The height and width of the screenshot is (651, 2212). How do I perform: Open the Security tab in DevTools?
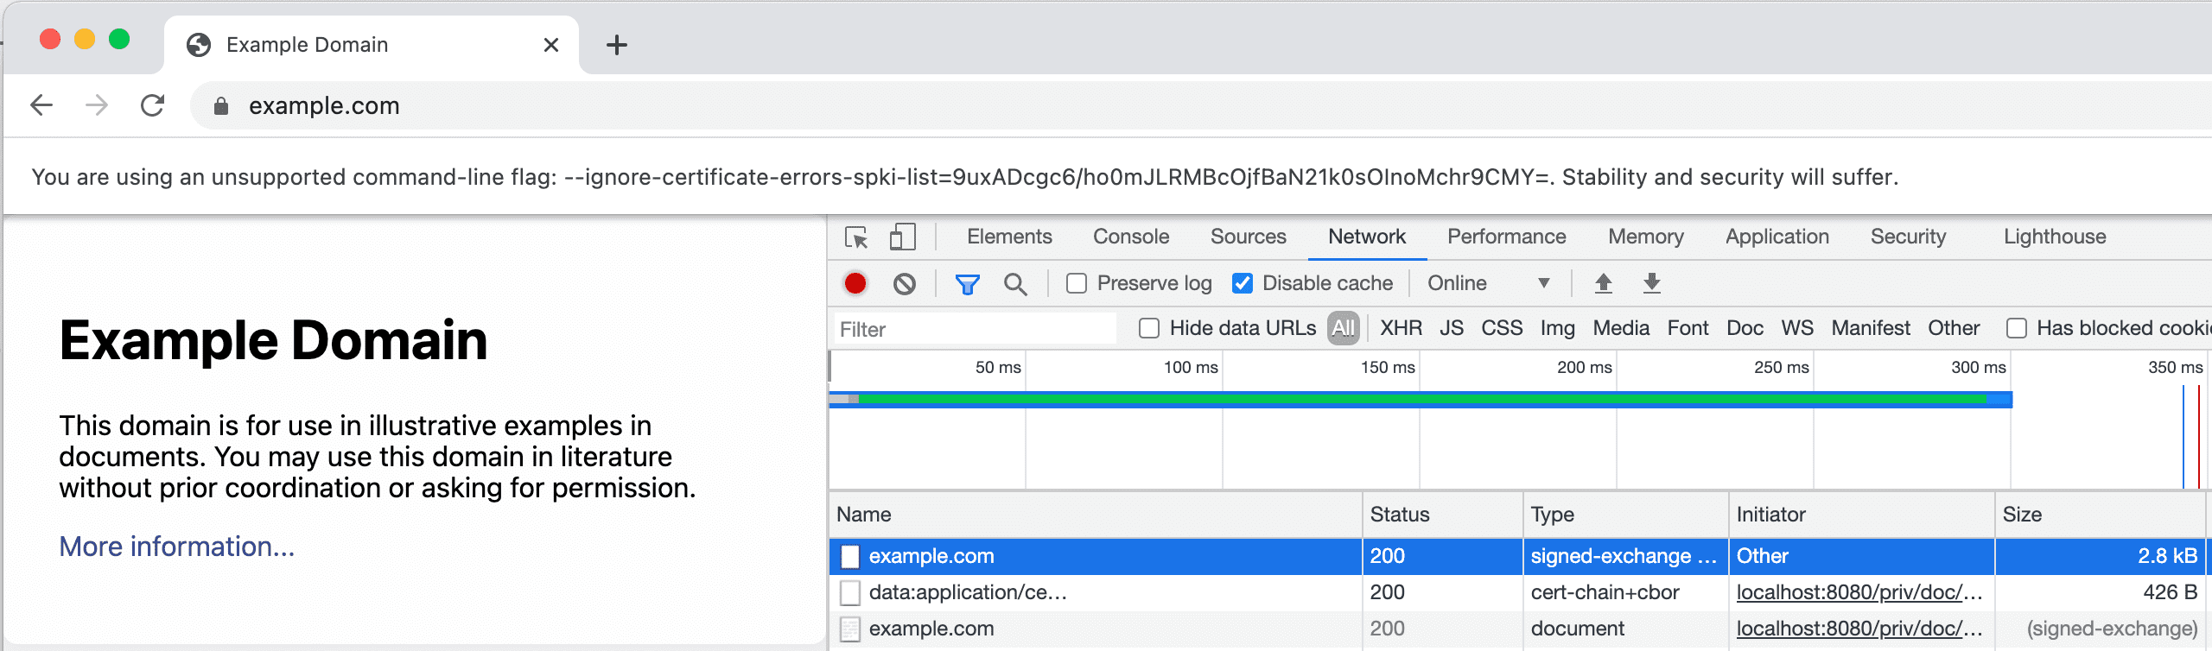1908,237
